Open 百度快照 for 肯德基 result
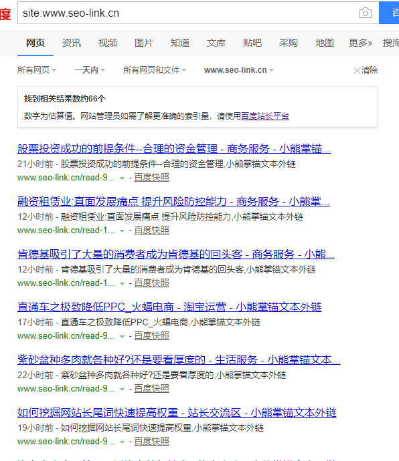Screen dimensions: 399x461 pos(151,283)
